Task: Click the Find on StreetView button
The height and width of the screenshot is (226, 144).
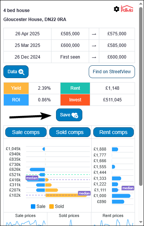Action: [112, 72]
